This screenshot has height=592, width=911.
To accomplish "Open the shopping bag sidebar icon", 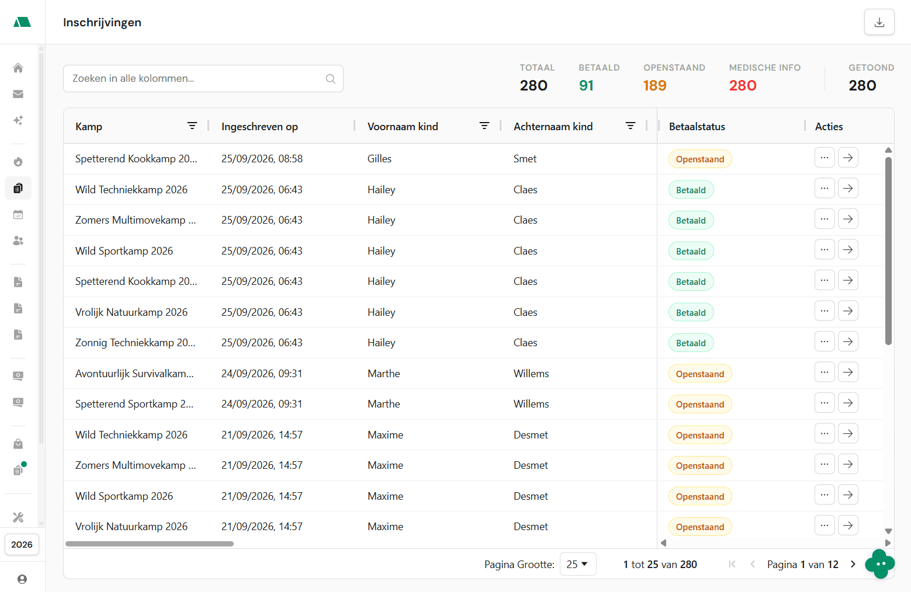I will pos(18,444).
